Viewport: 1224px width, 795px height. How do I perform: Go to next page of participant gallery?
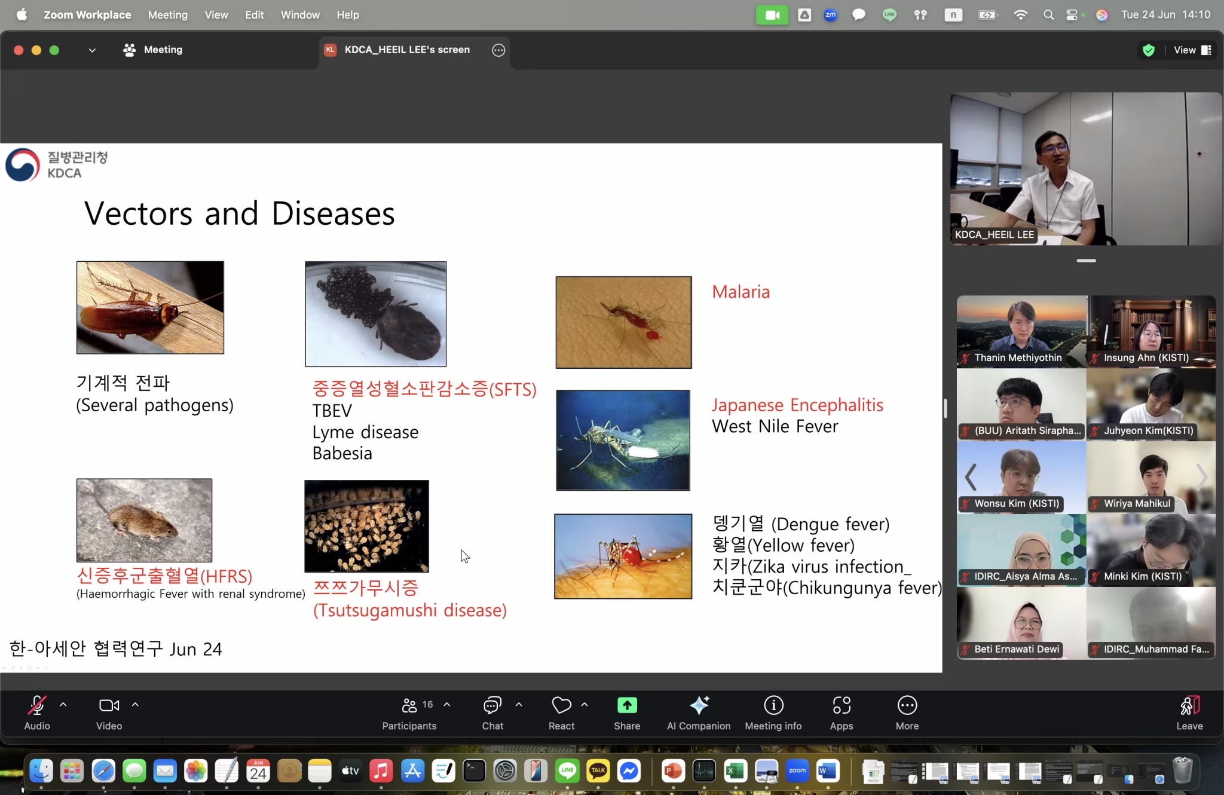point(1202,476)
